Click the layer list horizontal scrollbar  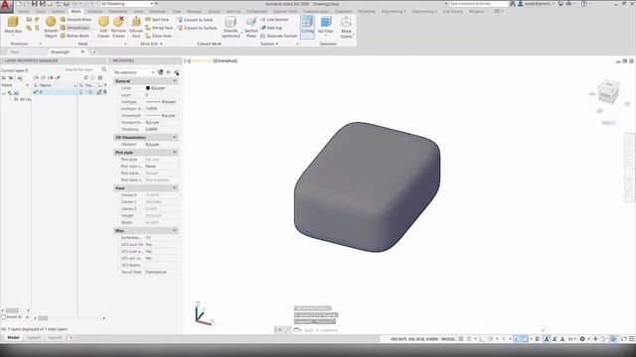(x=69, y=318)
